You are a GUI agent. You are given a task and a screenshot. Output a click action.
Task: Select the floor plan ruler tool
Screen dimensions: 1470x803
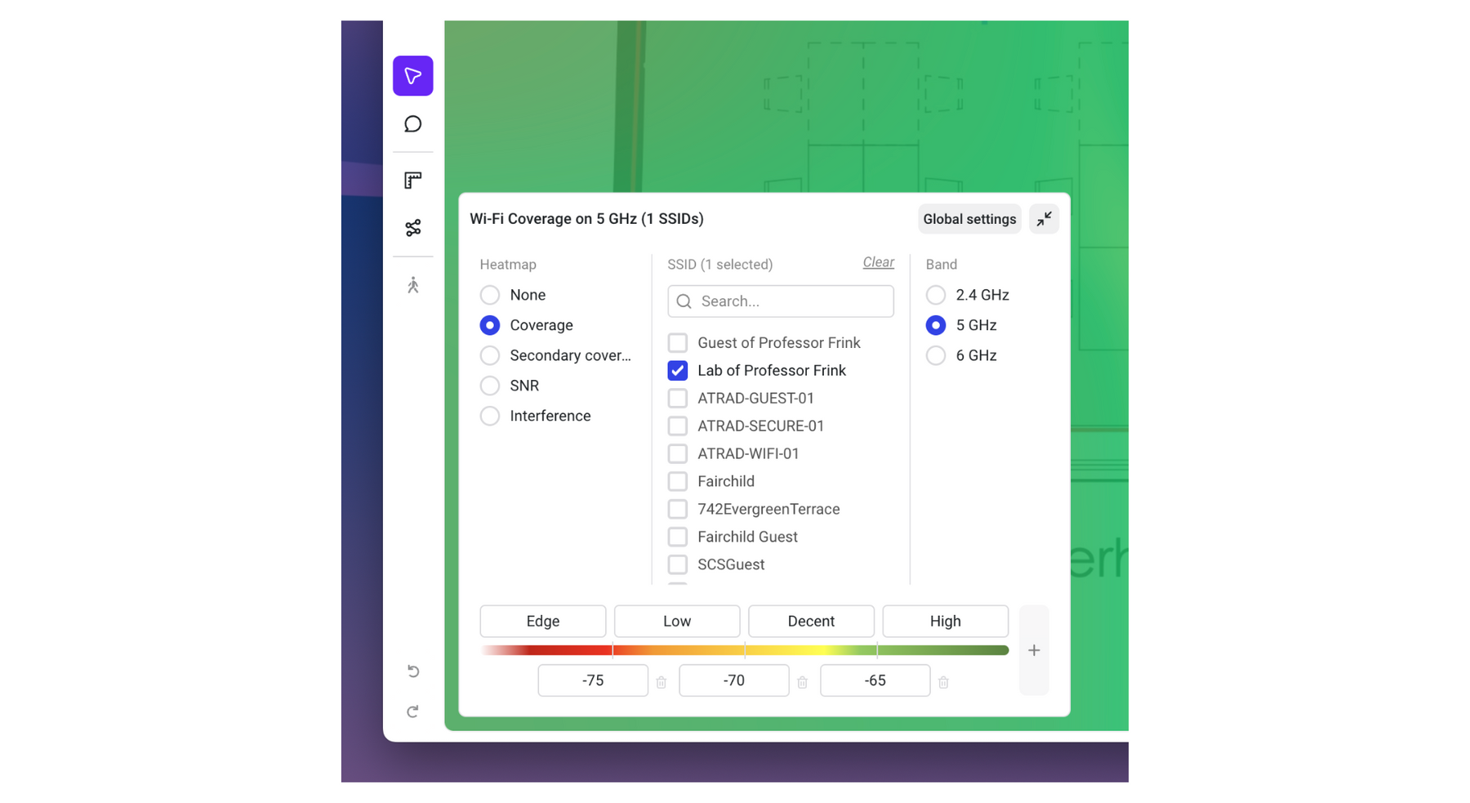[412, 181]
